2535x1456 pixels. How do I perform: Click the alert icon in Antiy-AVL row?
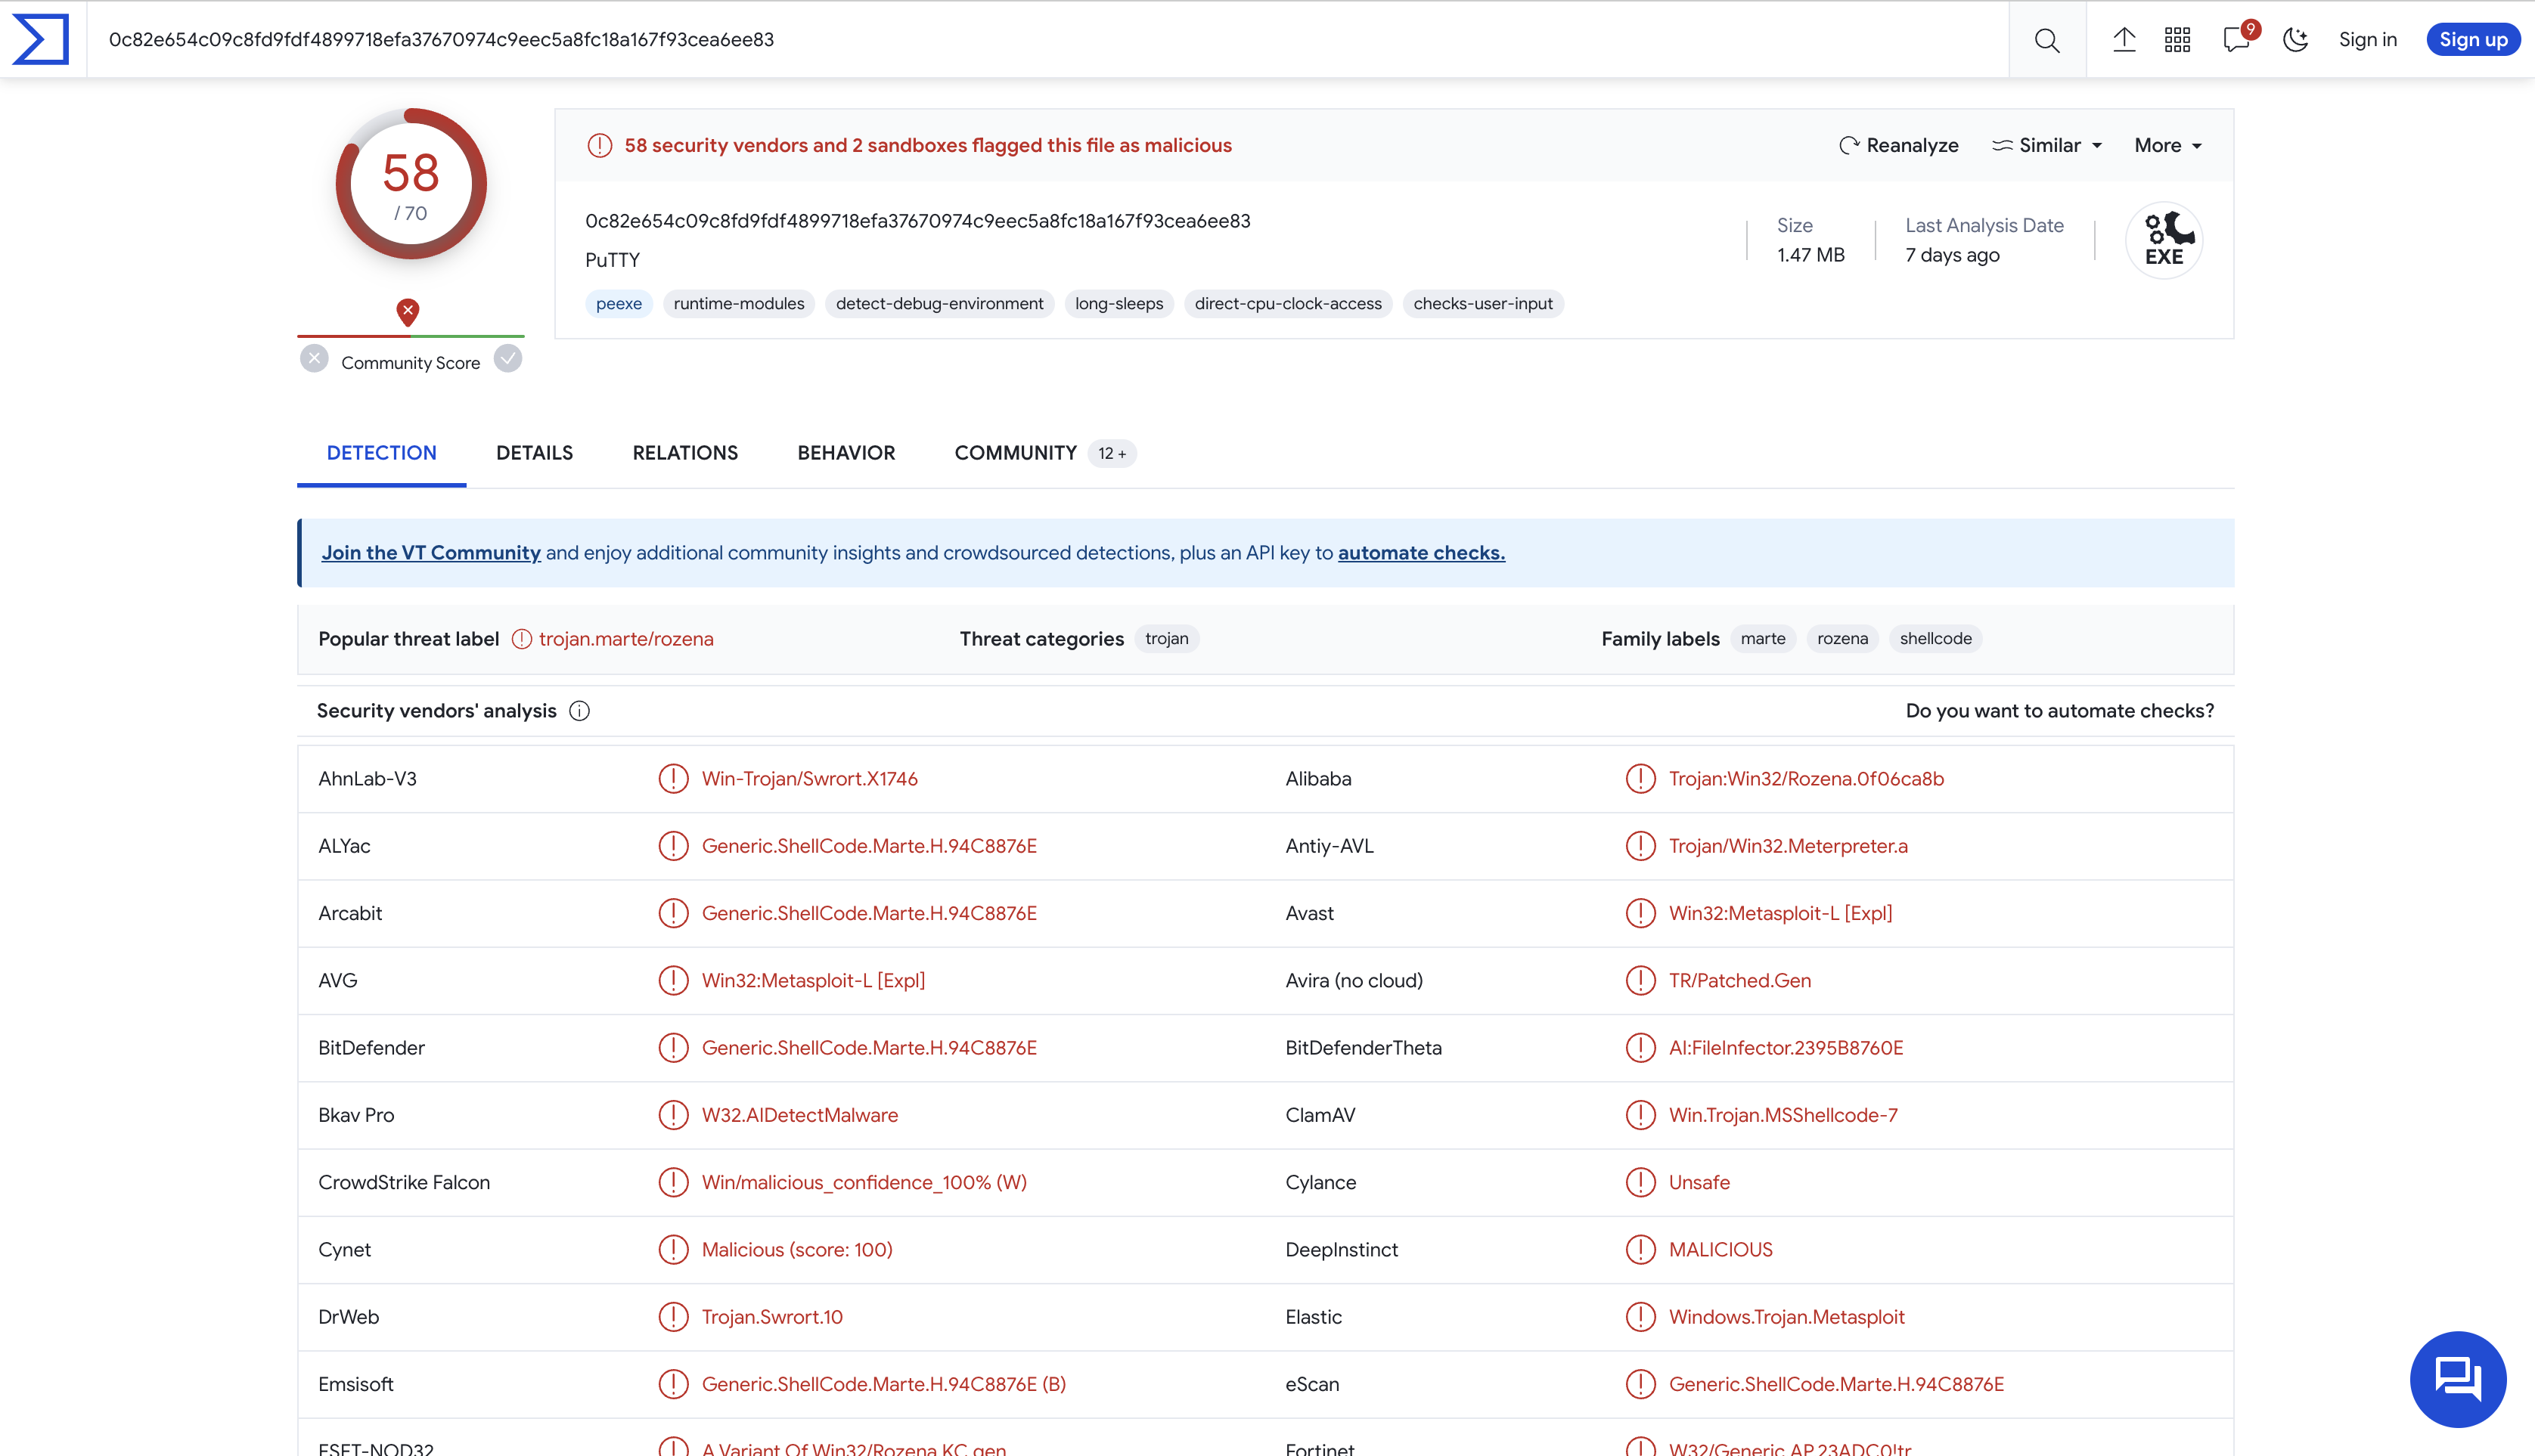(1640, 846)
